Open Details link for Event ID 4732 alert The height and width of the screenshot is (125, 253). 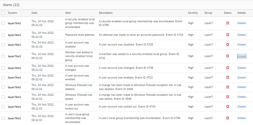[241, 56]
